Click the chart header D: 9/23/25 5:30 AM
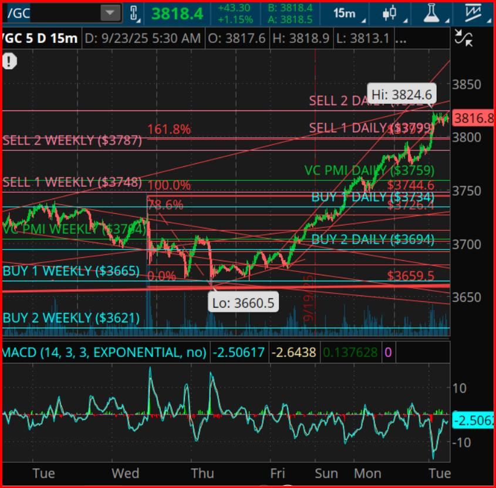The image size is (496, 488). point(143,38)
